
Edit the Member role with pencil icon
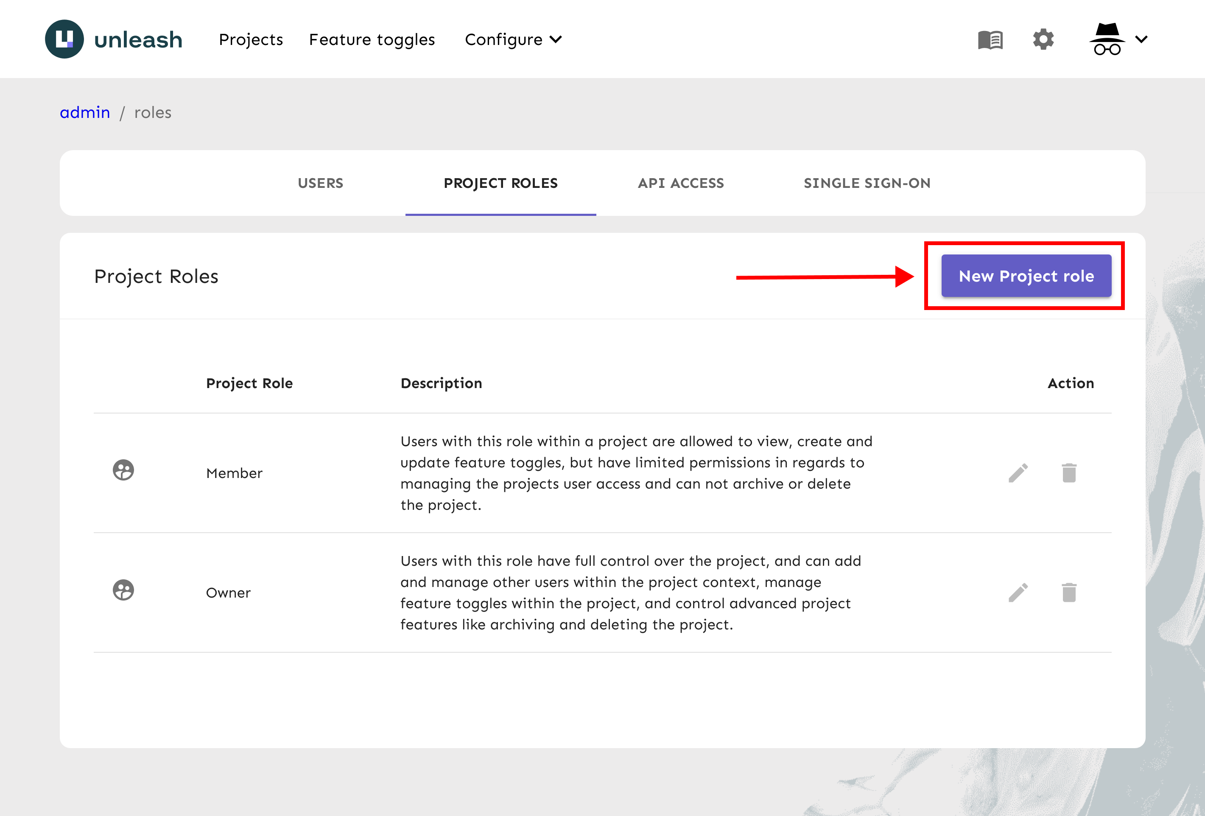1018,473
